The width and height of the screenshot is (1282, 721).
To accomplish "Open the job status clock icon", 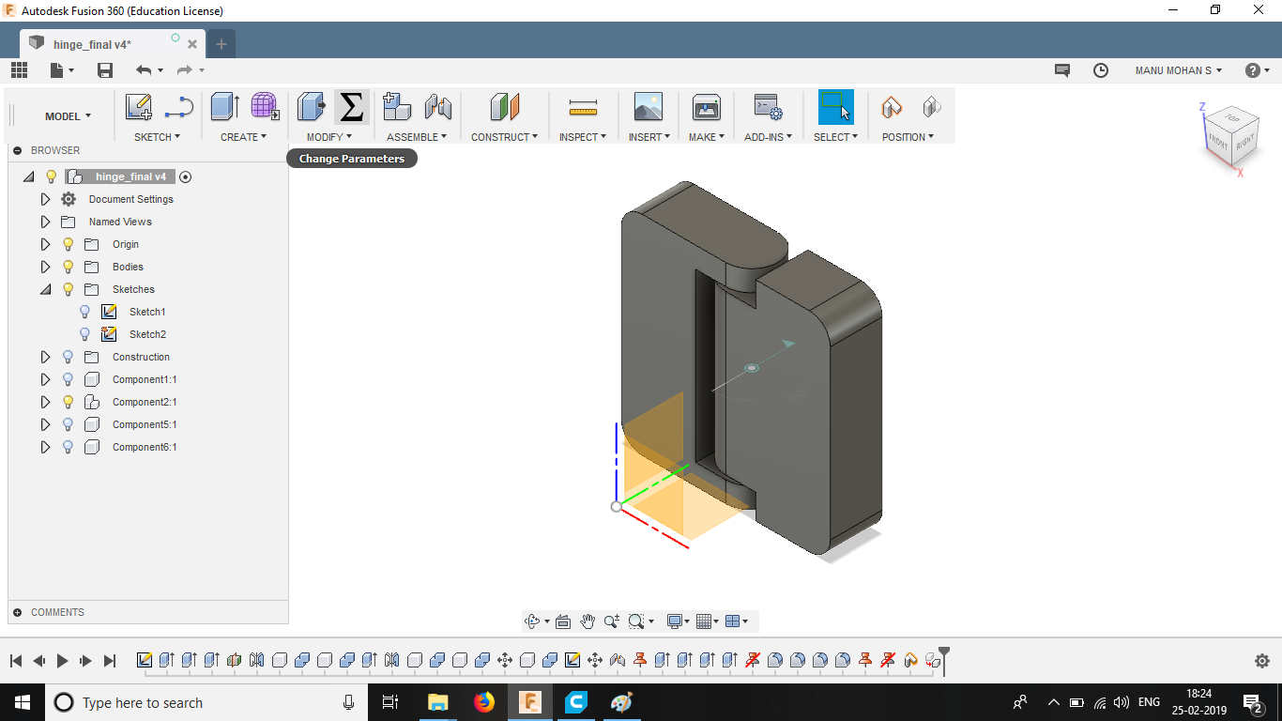I will (1101, 70).
